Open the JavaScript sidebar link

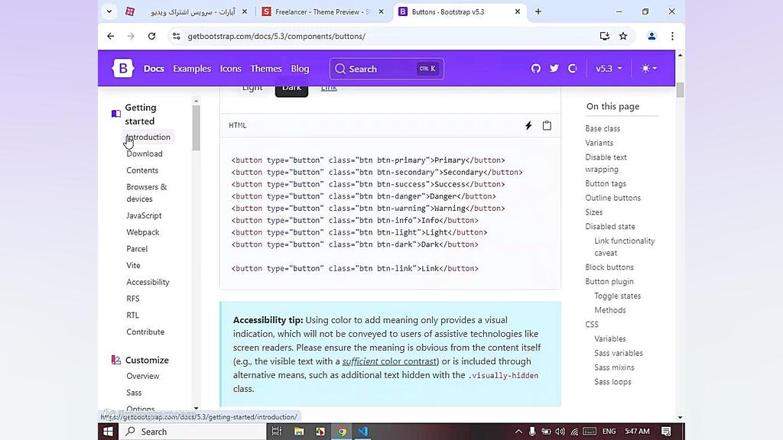pyautogui.click(x=144, y=215)
